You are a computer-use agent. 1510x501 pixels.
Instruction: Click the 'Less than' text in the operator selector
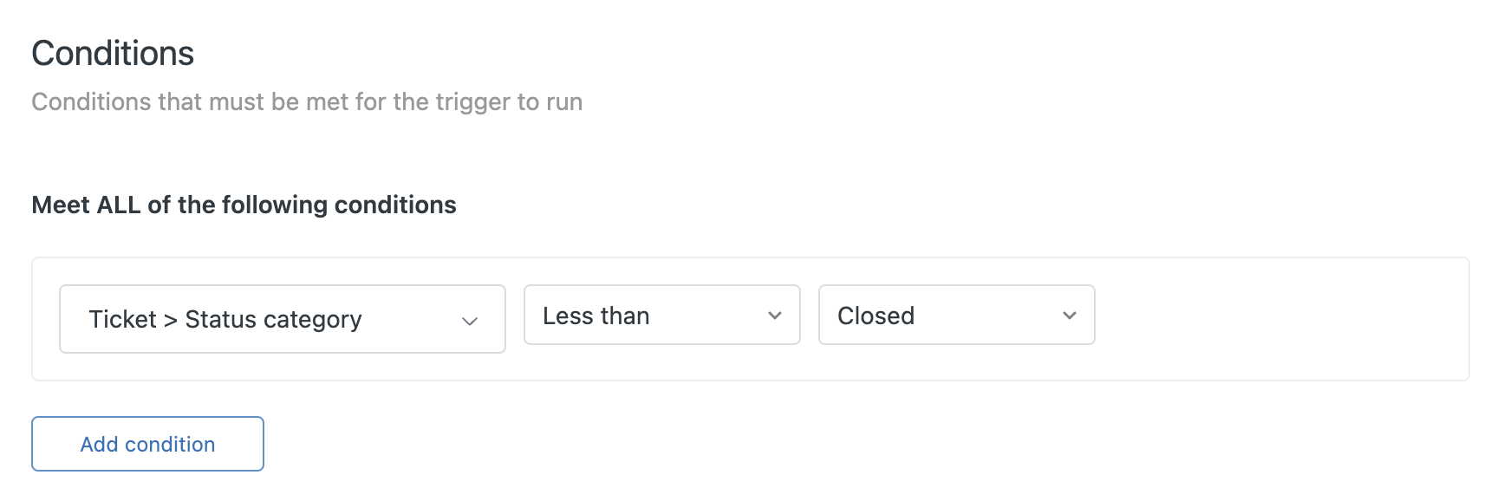tap(596, 316)
